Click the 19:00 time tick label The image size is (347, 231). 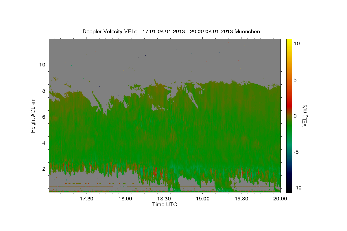tap(203, 199)
